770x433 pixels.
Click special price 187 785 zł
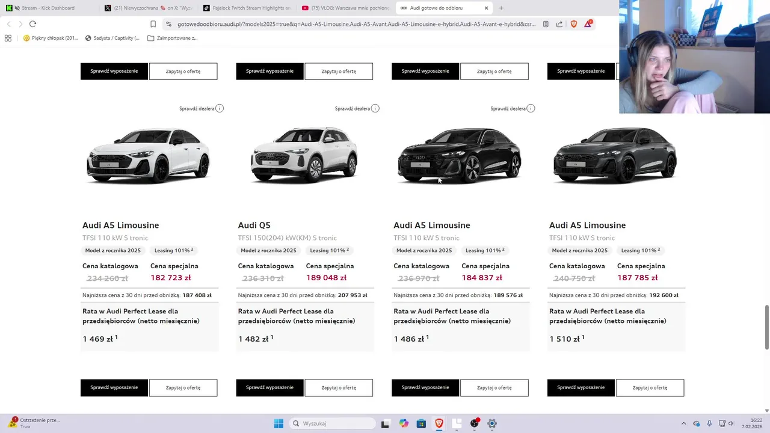[638, 278]
